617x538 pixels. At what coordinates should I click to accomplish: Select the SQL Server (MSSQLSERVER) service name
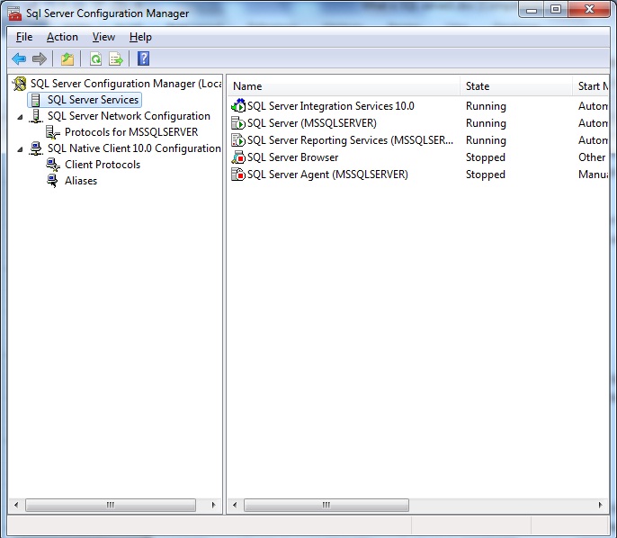311,123
